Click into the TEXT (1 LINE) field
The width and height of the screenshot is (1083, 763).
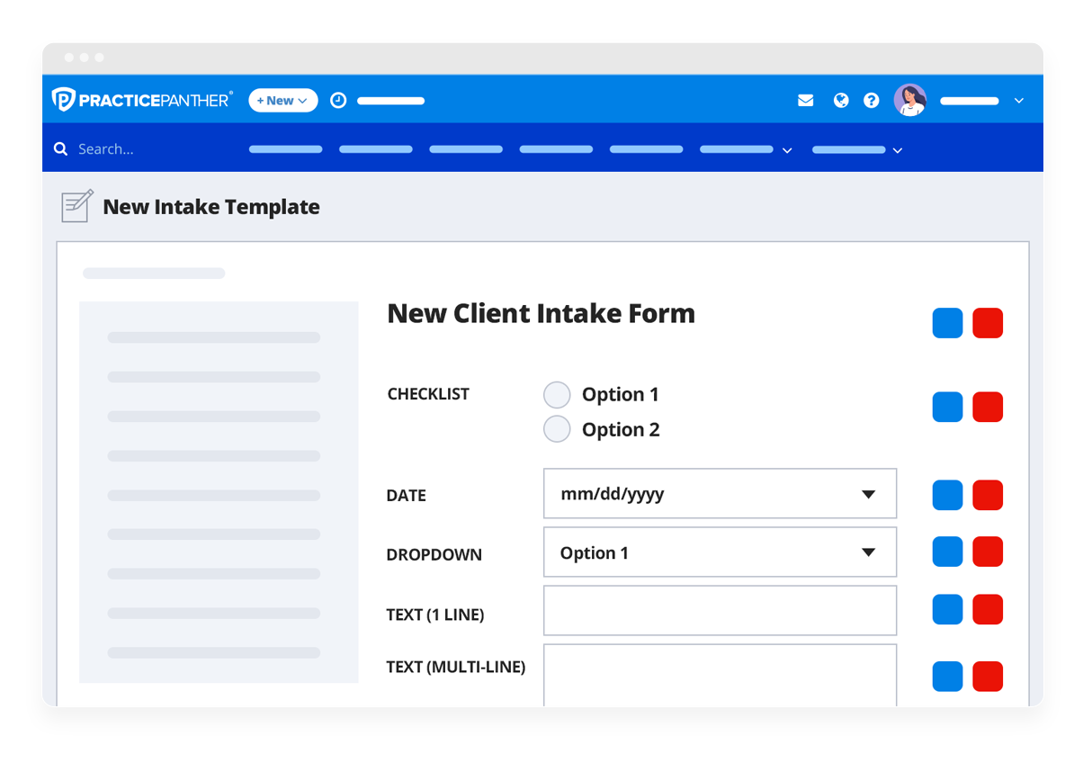[720, 611]
